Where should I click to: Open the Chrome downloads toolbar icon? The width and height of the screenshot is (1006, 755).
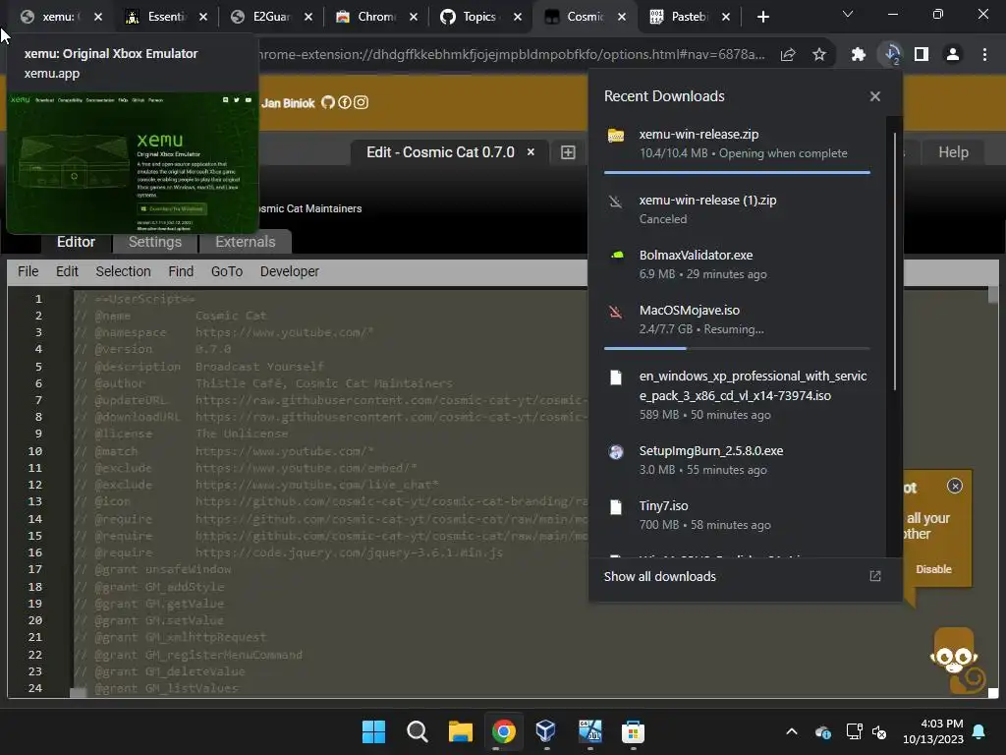tap(891, 55)
